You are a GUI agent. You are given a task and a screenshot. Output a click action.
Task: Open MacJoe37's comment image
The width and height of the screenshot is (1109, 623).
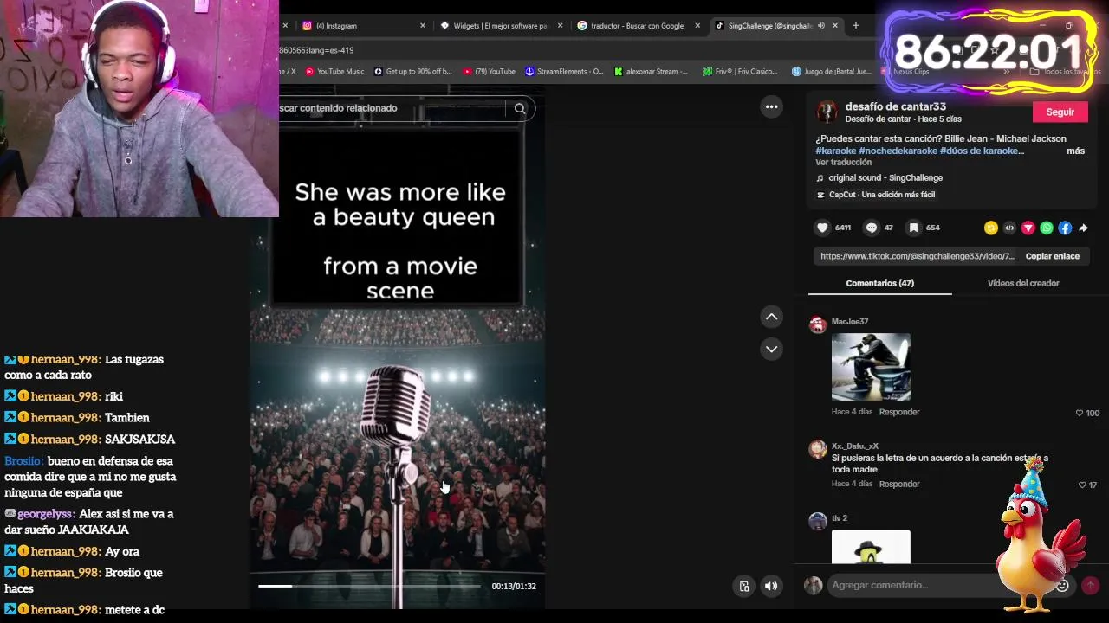[871, 367]
